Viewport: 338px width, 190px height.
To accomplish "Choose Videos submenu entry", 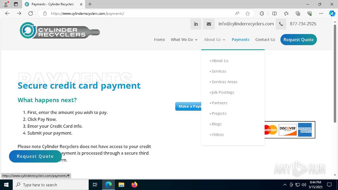I will point(218,135).
